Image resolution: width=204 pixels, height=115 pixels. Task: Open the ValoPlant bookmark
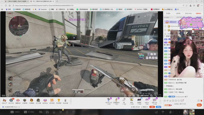141,9
